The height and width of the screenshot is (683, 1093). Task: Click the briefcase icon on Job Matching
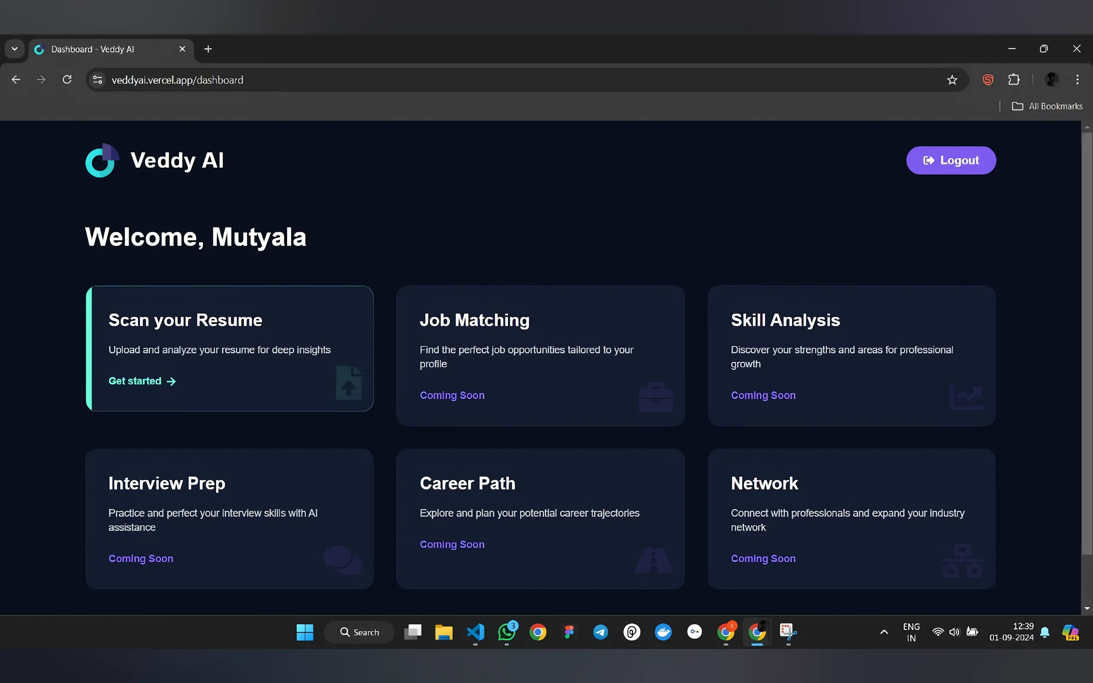[x=656, y=397]
